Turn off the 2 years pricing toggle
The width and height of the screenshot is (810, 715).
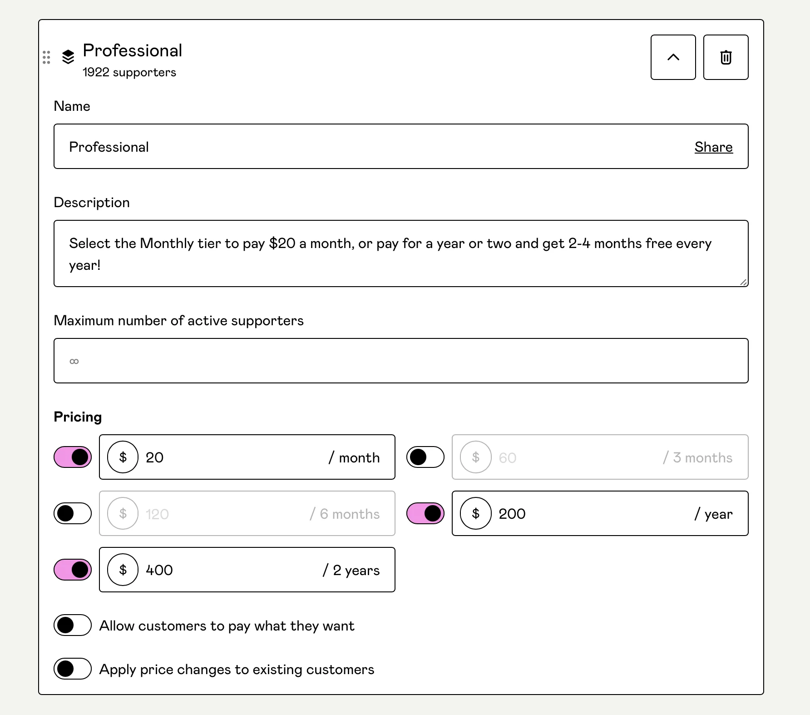click(x=73, y=570)
